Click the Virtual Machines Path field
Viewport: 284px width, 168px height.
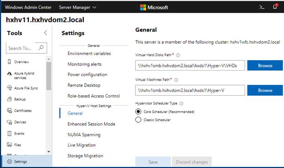click(190, 90)
